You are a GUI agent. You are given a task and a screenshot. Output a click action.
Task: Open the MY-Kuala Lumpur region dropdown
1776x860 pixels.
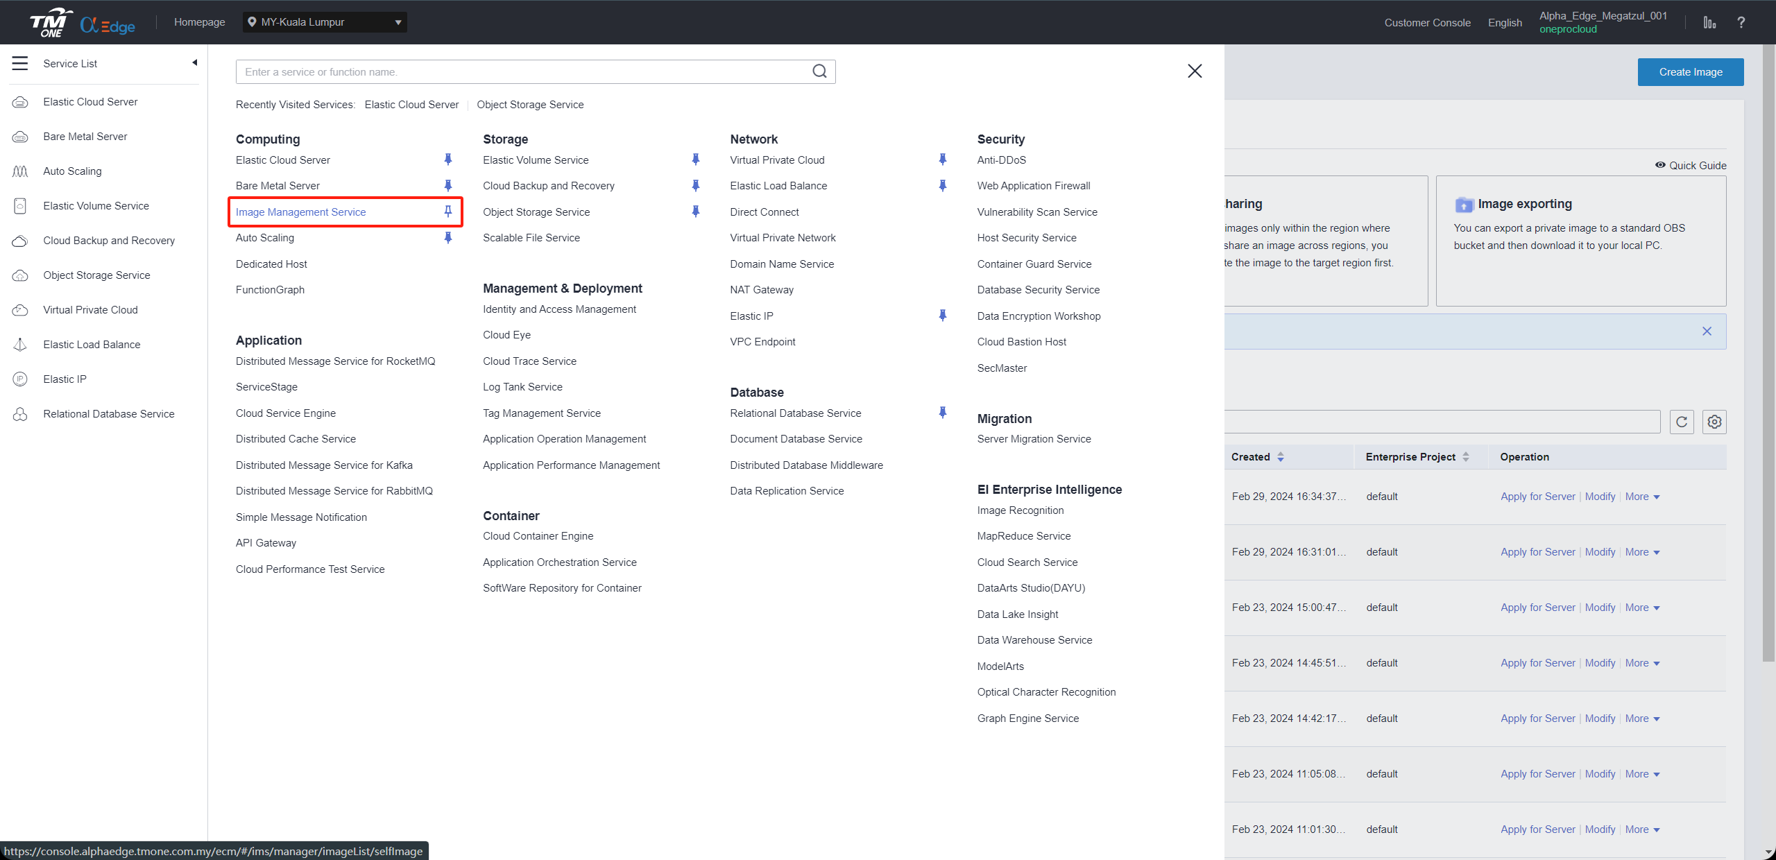[325, 22]
